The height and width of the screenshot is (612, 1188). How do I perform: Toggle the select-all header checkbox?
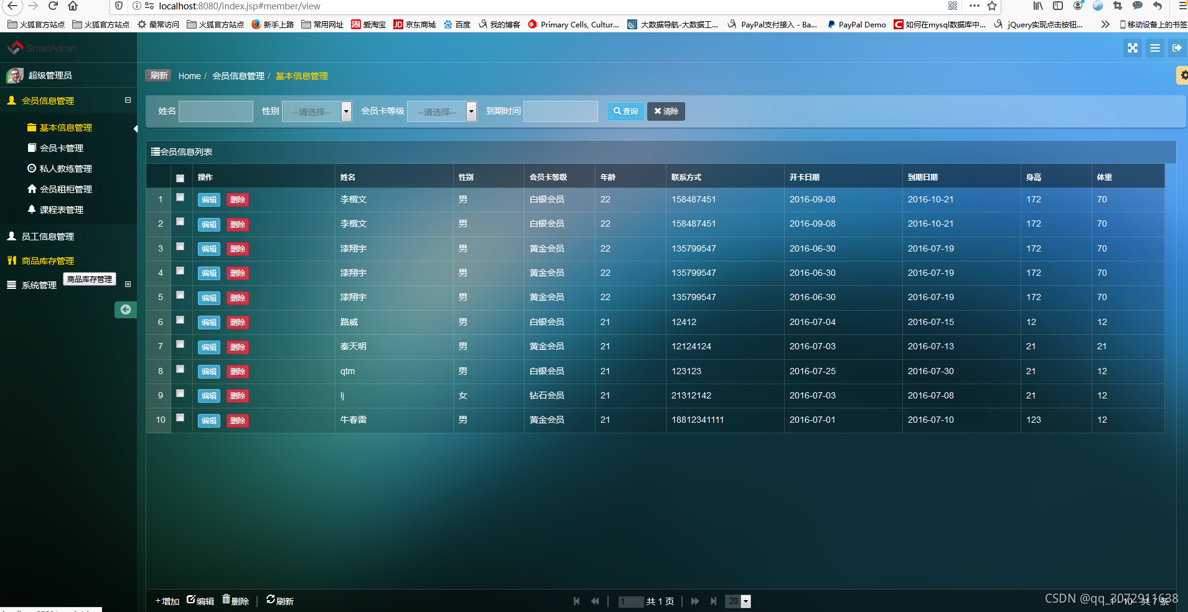180,178
